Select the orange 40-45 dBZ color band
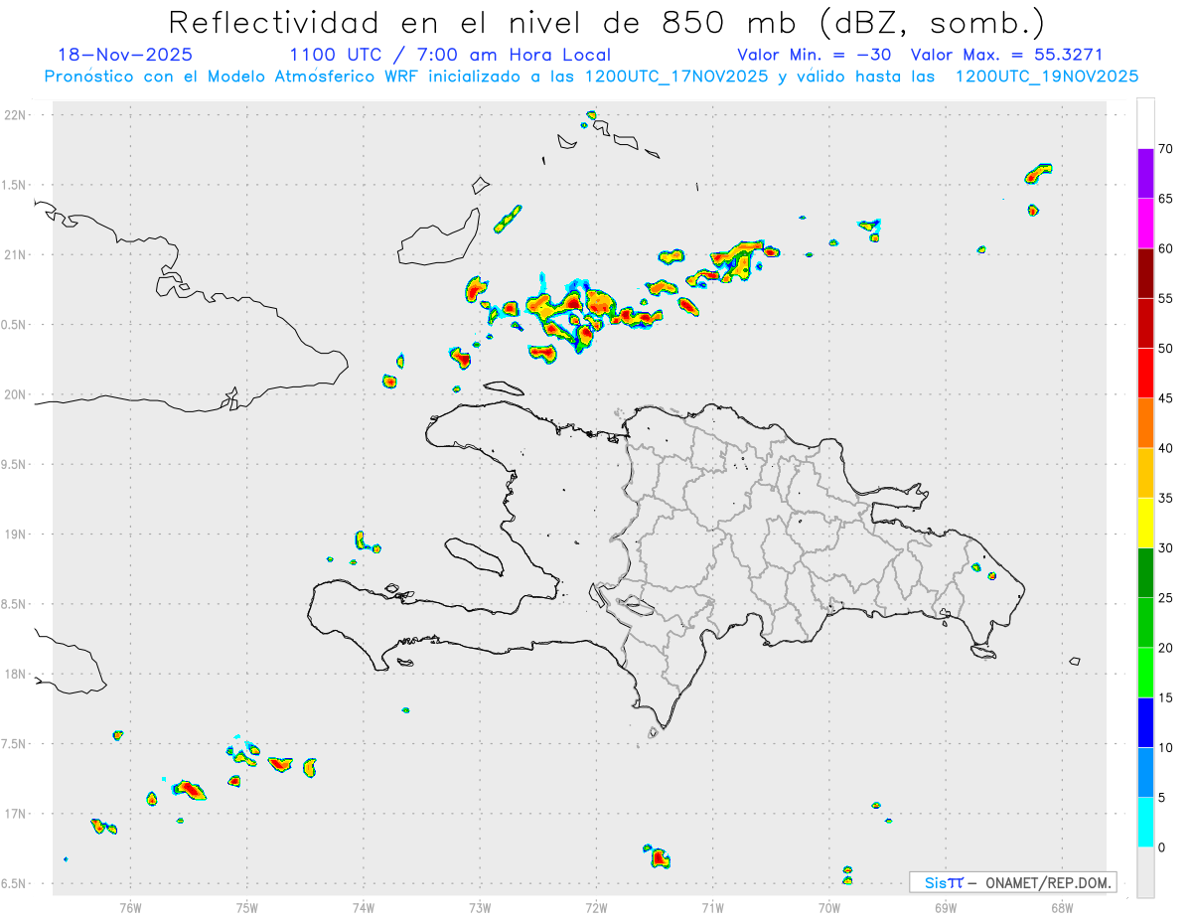This screenshot has width=1192, height=921. (1145, 423)
